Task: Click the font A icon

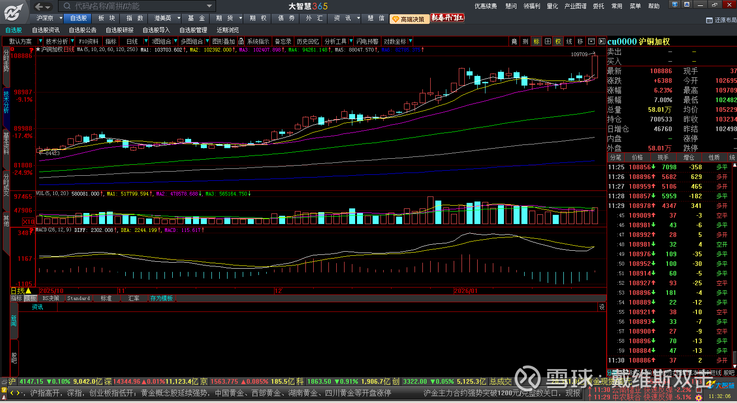Action: click(687, 5)
